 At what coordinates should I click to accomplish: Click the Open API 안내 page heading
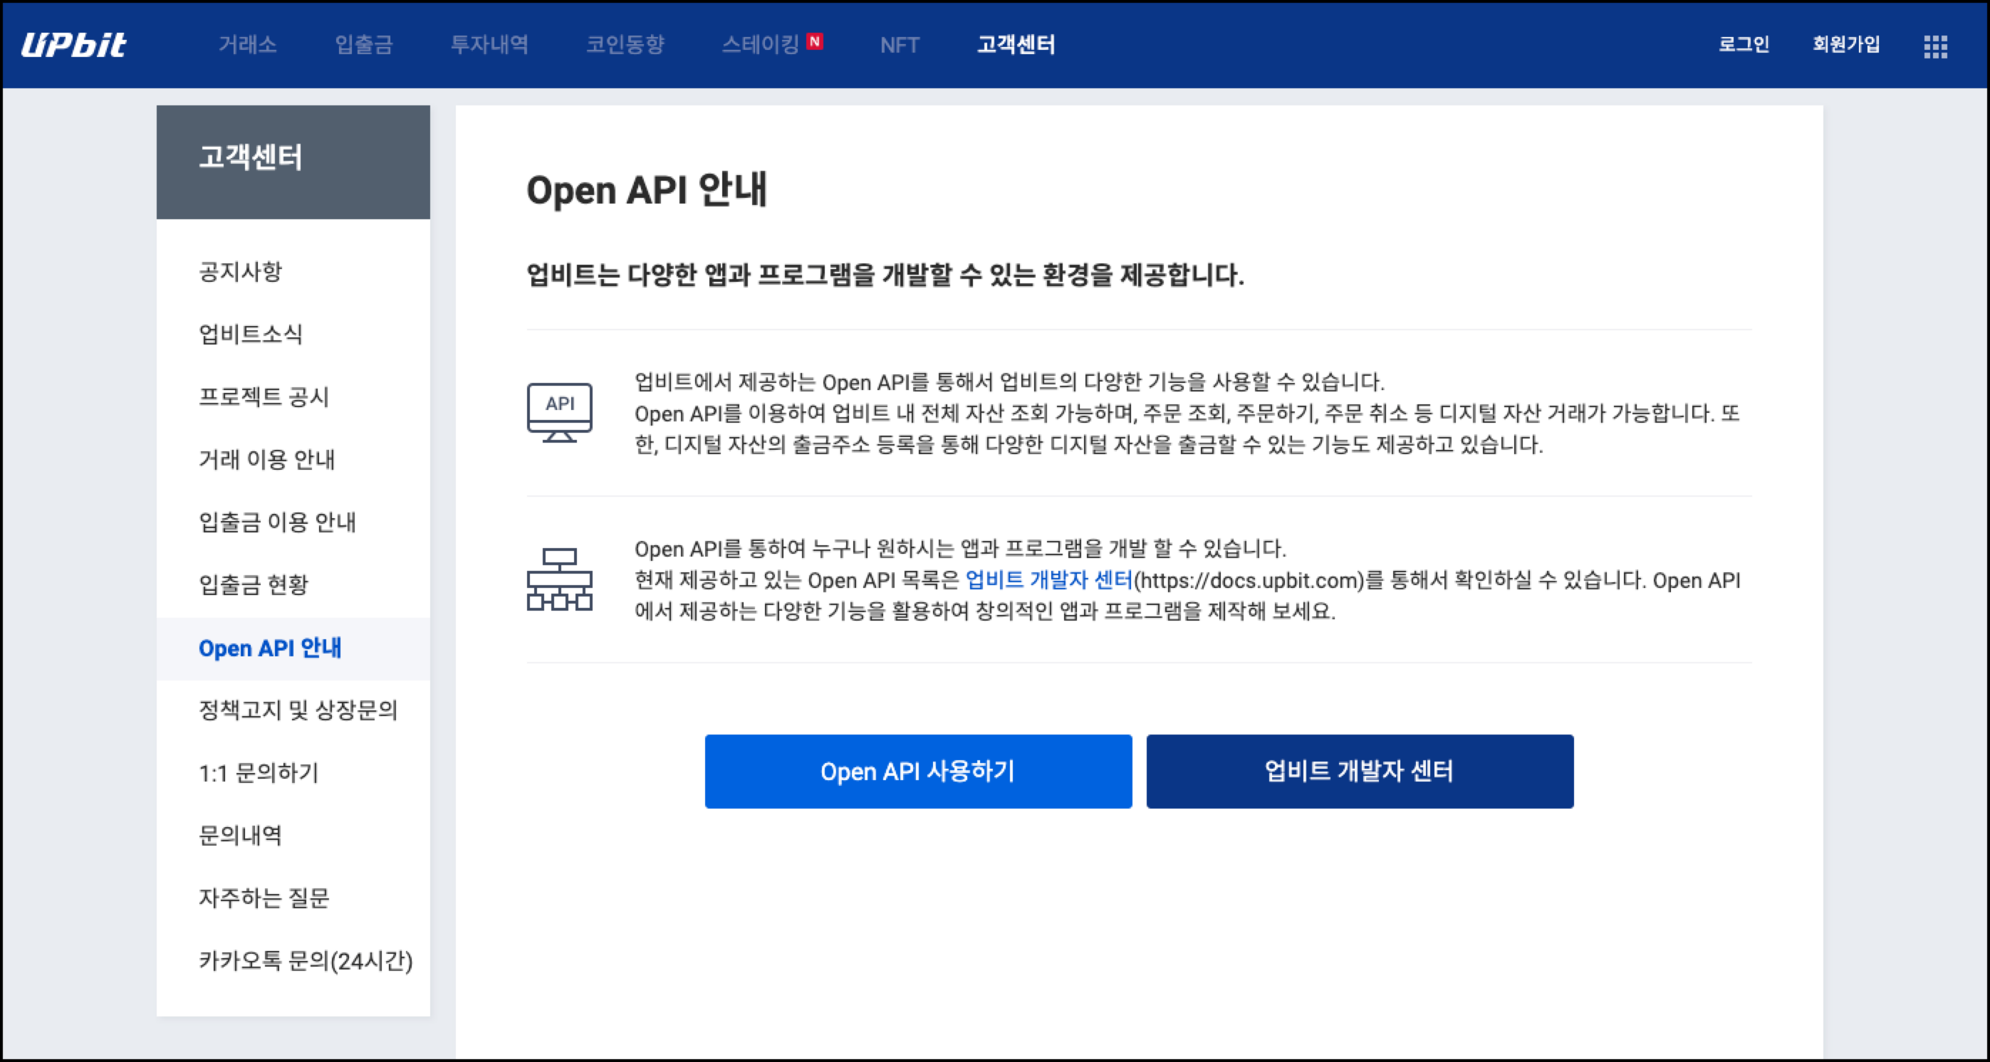point(647,190)
